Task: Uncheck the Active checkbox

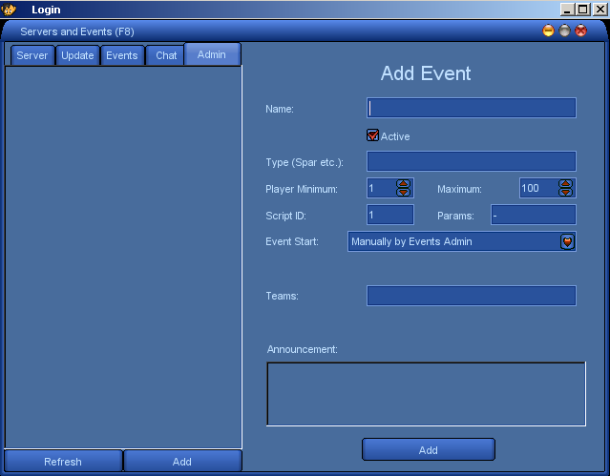Action: (373, 135)
